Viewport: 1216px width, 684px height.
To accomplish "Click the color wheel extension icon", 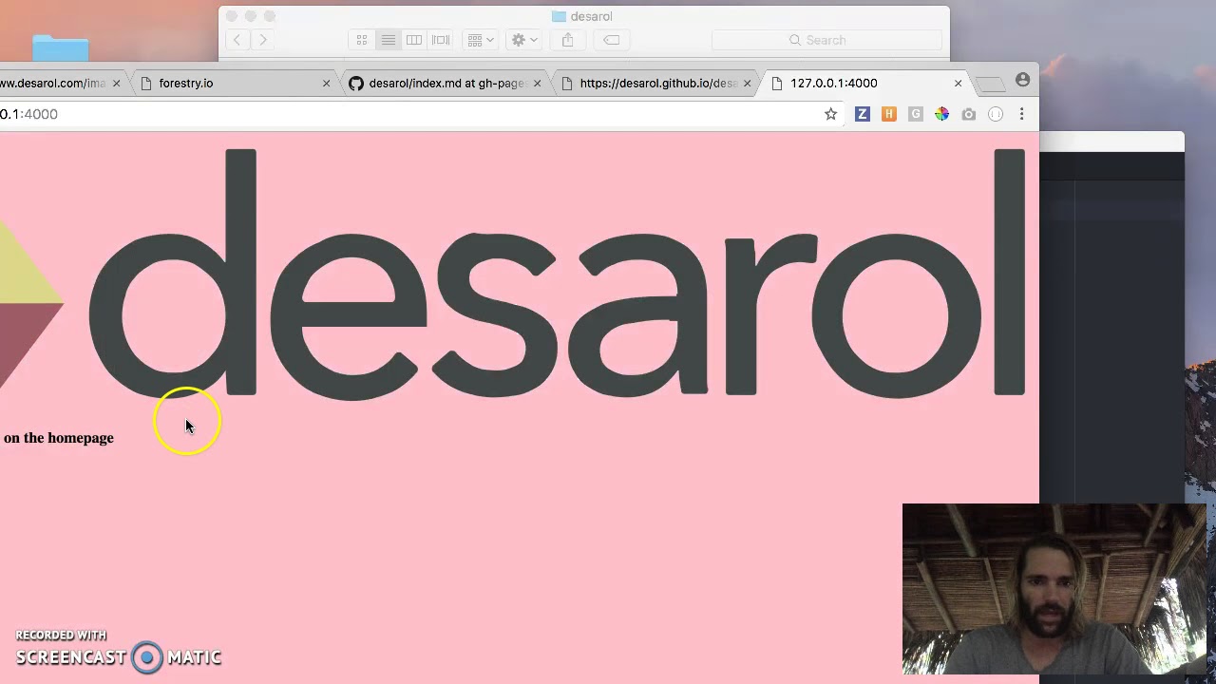I will (x=941, y=114).
